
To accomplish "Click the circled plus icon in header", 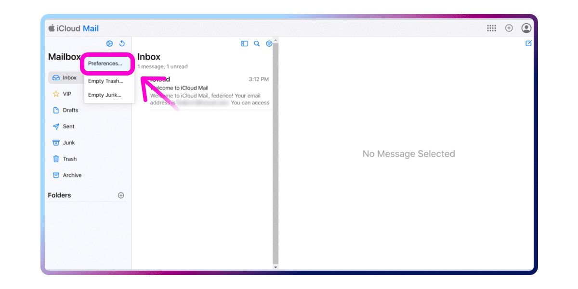I will coord(509,28).
